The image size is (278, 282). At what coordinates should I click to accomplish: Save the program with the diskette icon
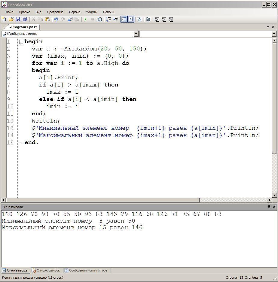click(x=18, y=20)
